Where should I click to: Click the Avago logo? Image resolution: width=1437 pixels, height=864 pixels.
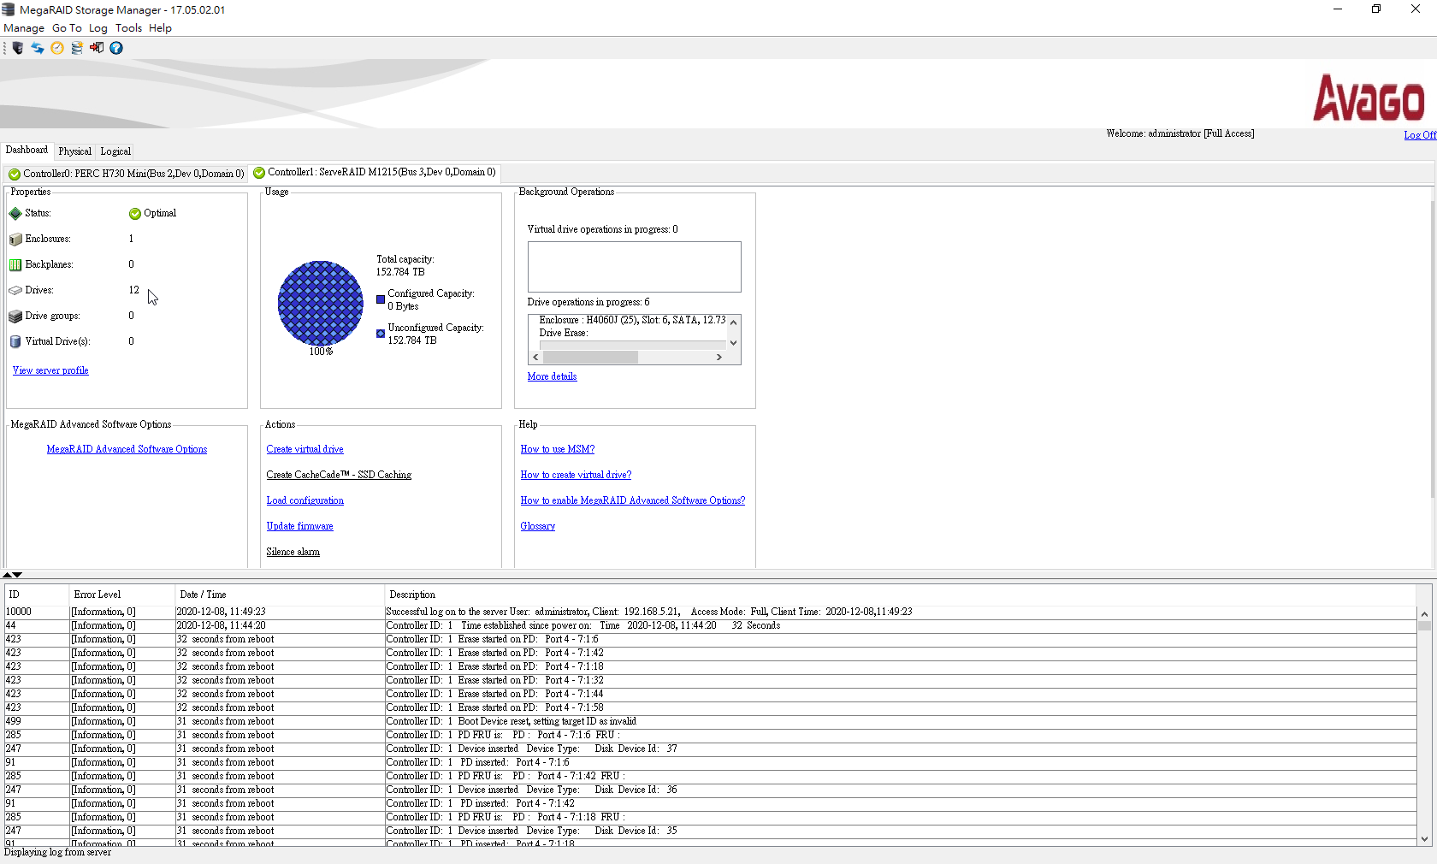point(1369,98)
